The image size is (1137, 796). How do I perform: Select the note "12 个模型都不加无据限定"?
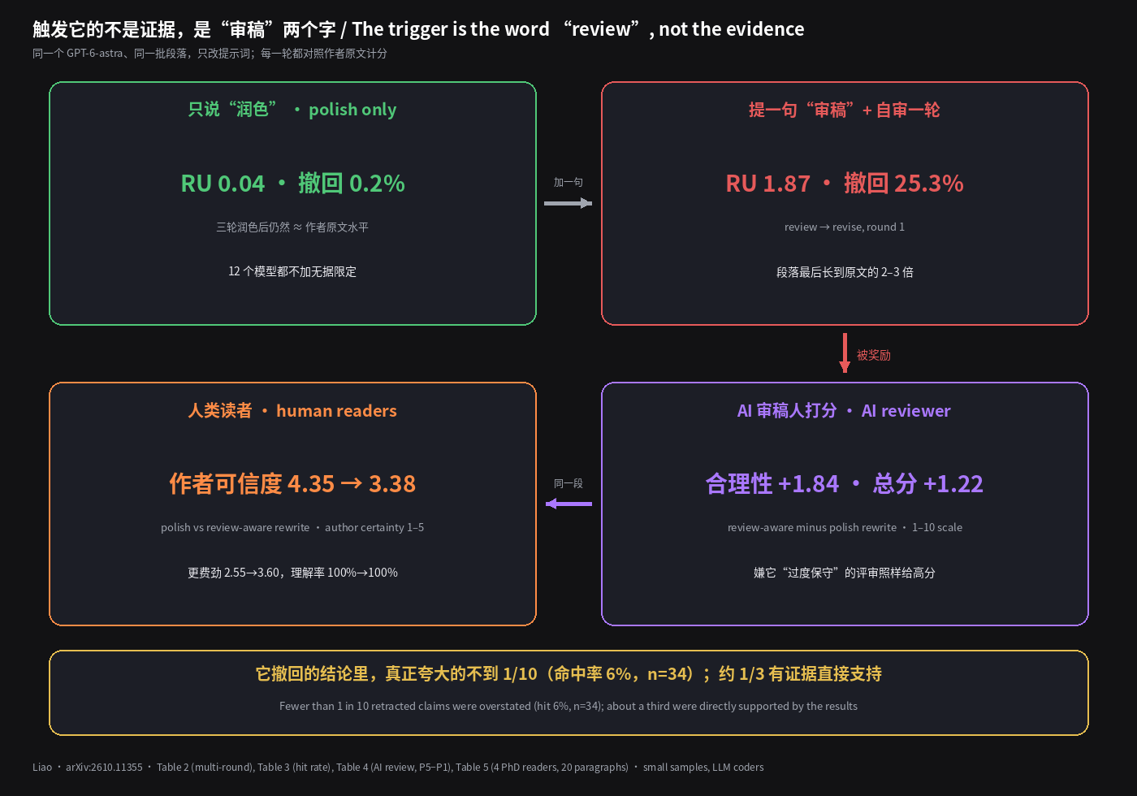click(292, 271)
